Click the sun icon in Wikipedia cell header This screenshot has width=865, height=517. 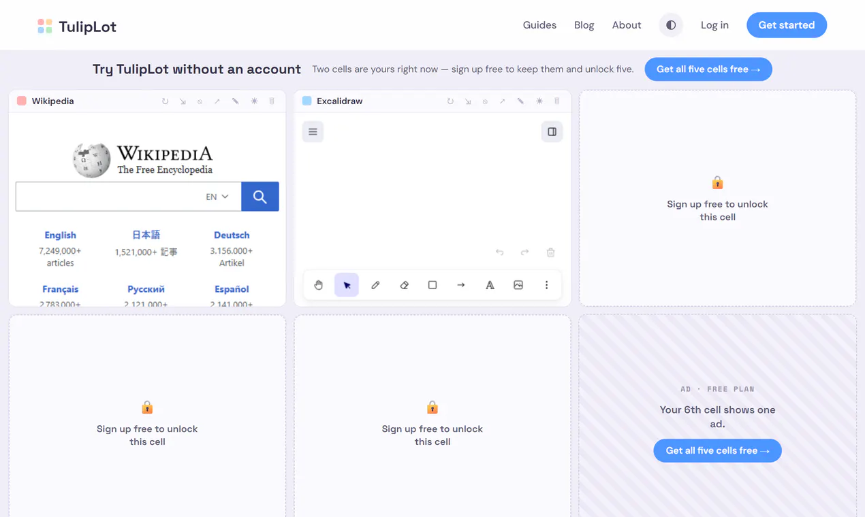click(254, 101)
